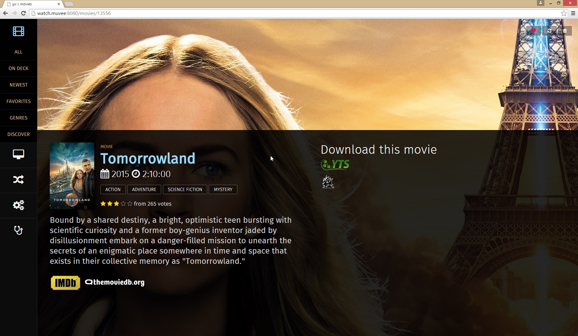
Task: Delete this movie with the trash icon
Action: 565,30
